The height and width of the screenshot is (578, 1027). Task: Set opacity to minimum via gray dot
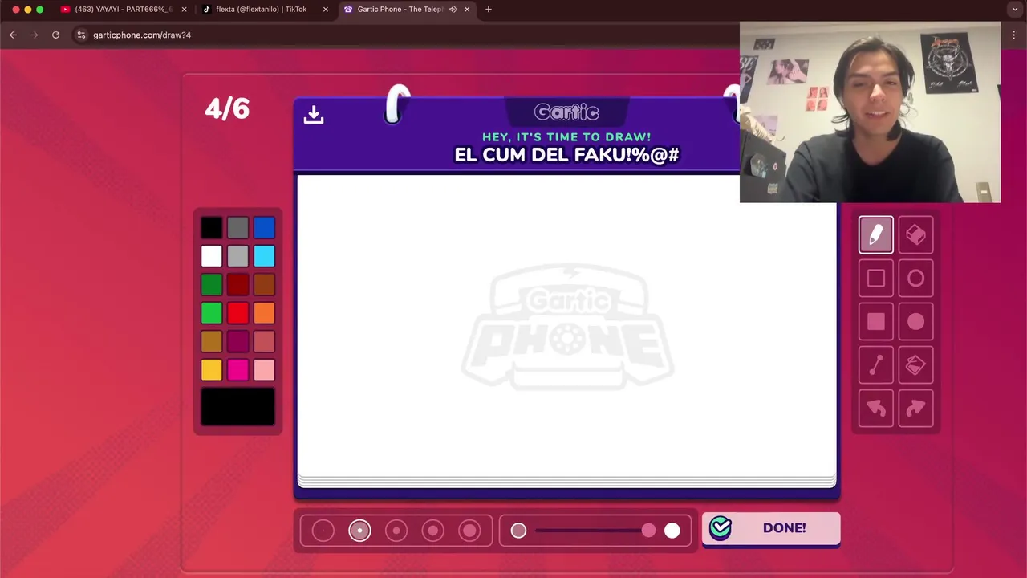[518, 531]
